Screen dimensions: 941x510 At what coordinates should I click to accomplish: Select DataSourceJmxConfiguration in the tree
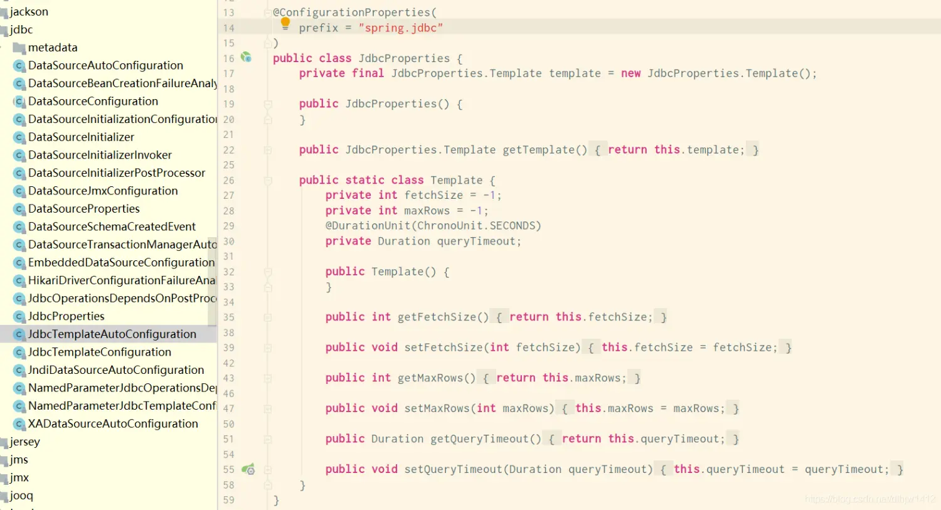coord(102,191)
